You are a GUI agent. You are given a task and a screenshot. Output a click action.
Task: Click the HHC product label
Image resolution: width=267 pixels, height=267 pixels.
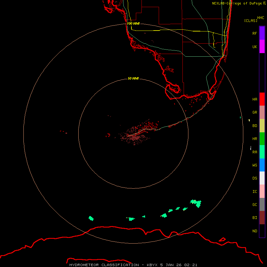click(x=260, y=18)
